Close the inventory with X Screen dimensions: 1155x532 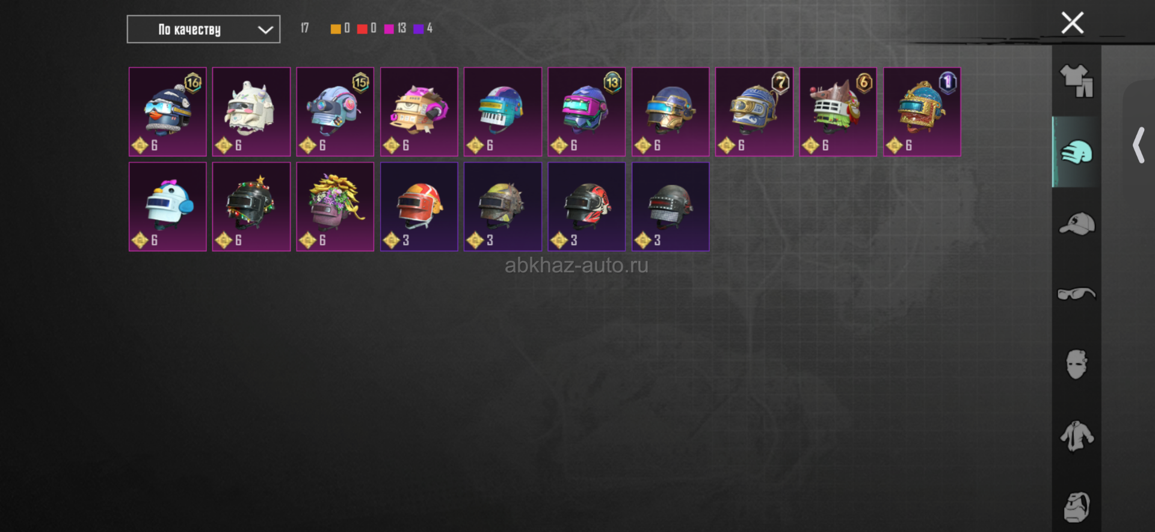pos(1072,23)
